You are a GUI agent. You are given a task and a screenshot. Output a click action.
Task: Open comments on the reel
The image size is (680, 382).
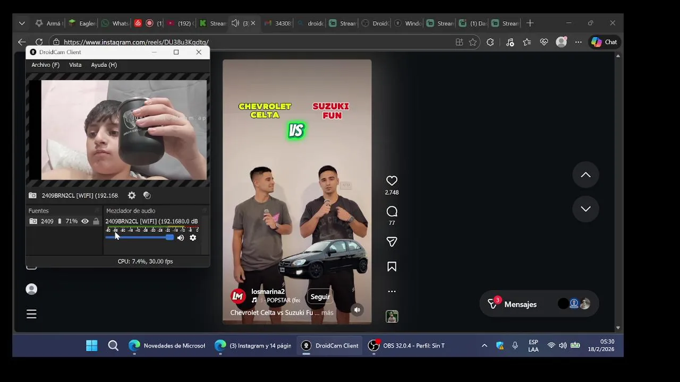[392, 212]
